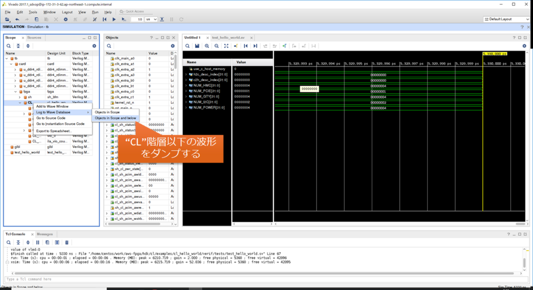
Task: Click the search icon in Objects panel
Action: click(109, 46)
